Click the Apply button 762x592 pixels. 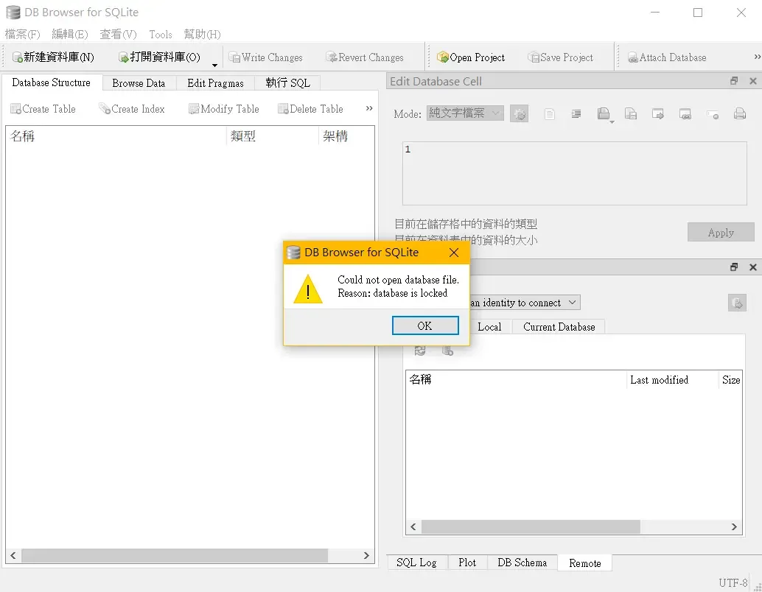720,233
